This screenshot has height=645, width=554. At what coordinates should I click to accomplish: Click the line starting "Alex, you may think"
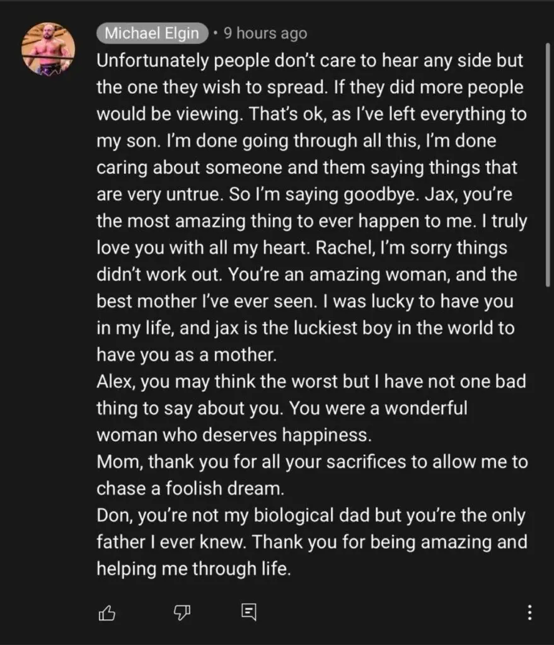pos(311,381)
